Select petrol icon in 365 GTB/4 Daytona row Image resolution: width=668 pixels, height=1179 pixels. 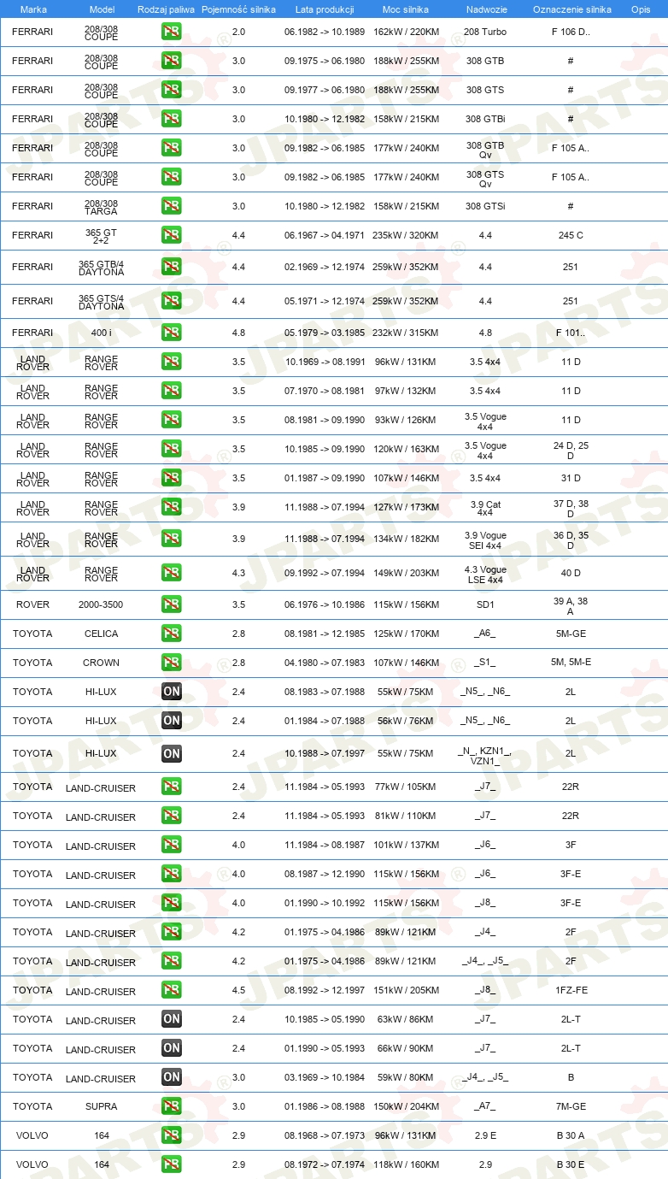tap(172, 267)
